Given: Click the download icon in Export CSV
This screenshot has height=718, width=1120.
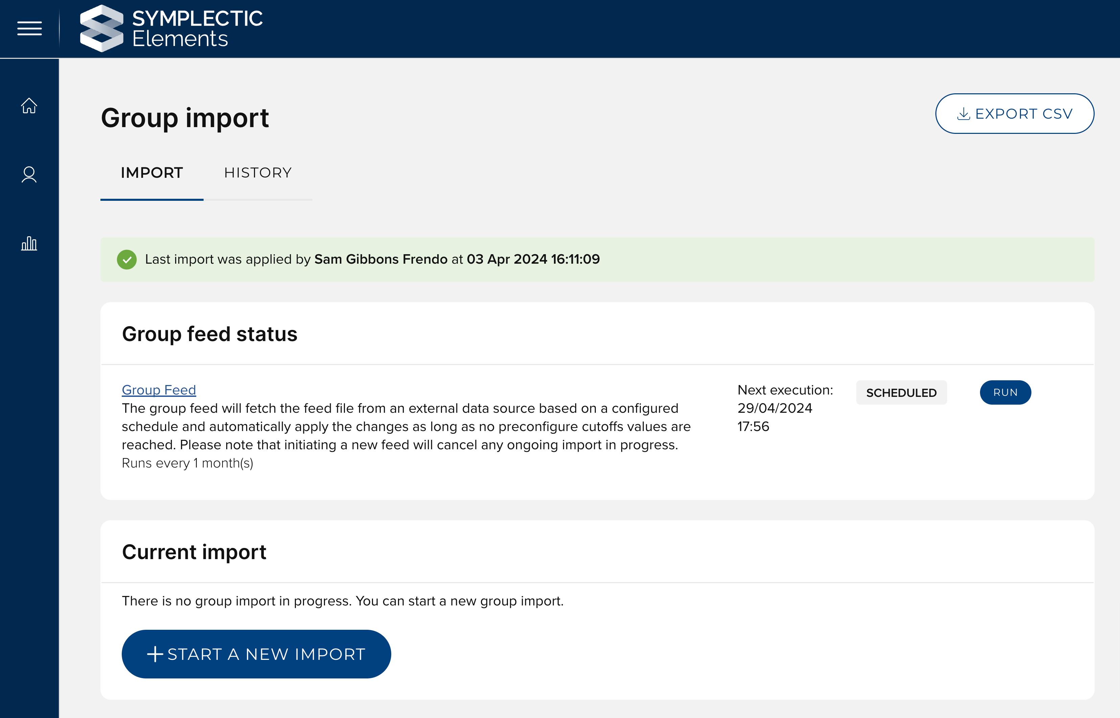Looking at the screenshot, I should tap(963, 114).
